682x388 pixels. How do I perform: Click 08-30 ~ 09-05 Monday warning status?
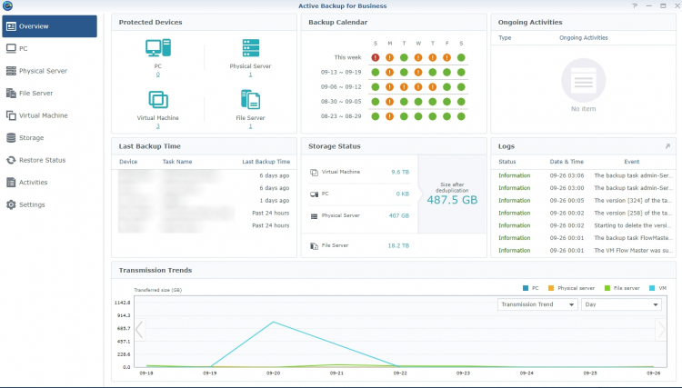pos(390,102)
